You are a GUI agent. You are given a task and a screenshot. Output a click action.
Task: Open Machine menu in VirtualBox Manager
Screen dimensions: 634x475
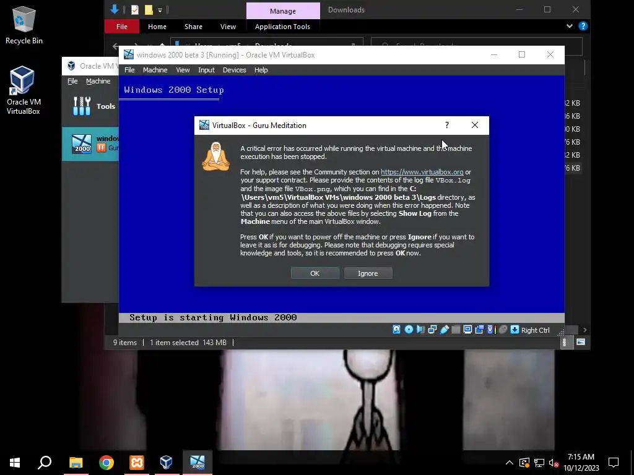98,81
